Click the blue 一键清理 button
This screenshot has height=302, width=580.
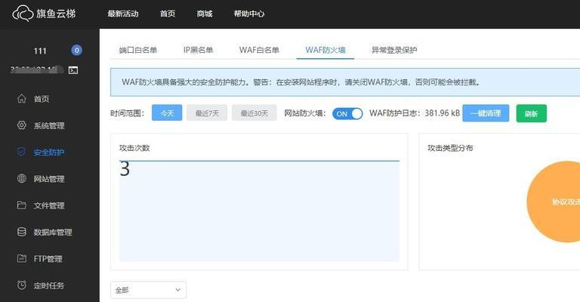pyautogui.click(x=486, y=113)
